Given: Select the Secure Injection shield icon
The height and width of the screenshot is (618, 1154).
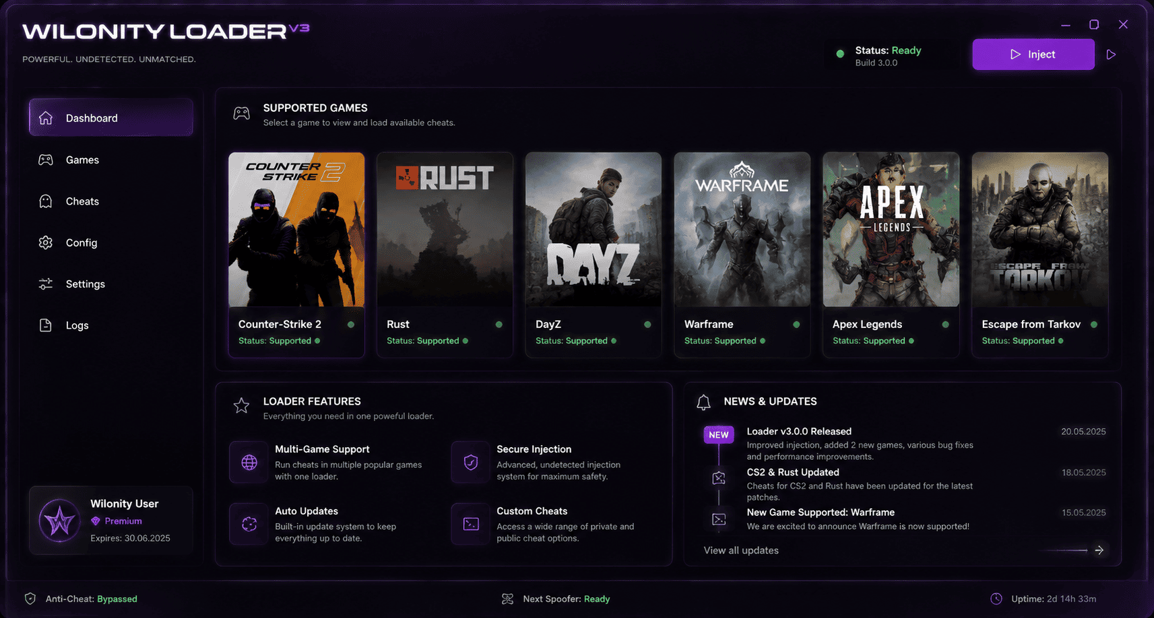Looking at the screenshot, I should click(x=471, y=462).
